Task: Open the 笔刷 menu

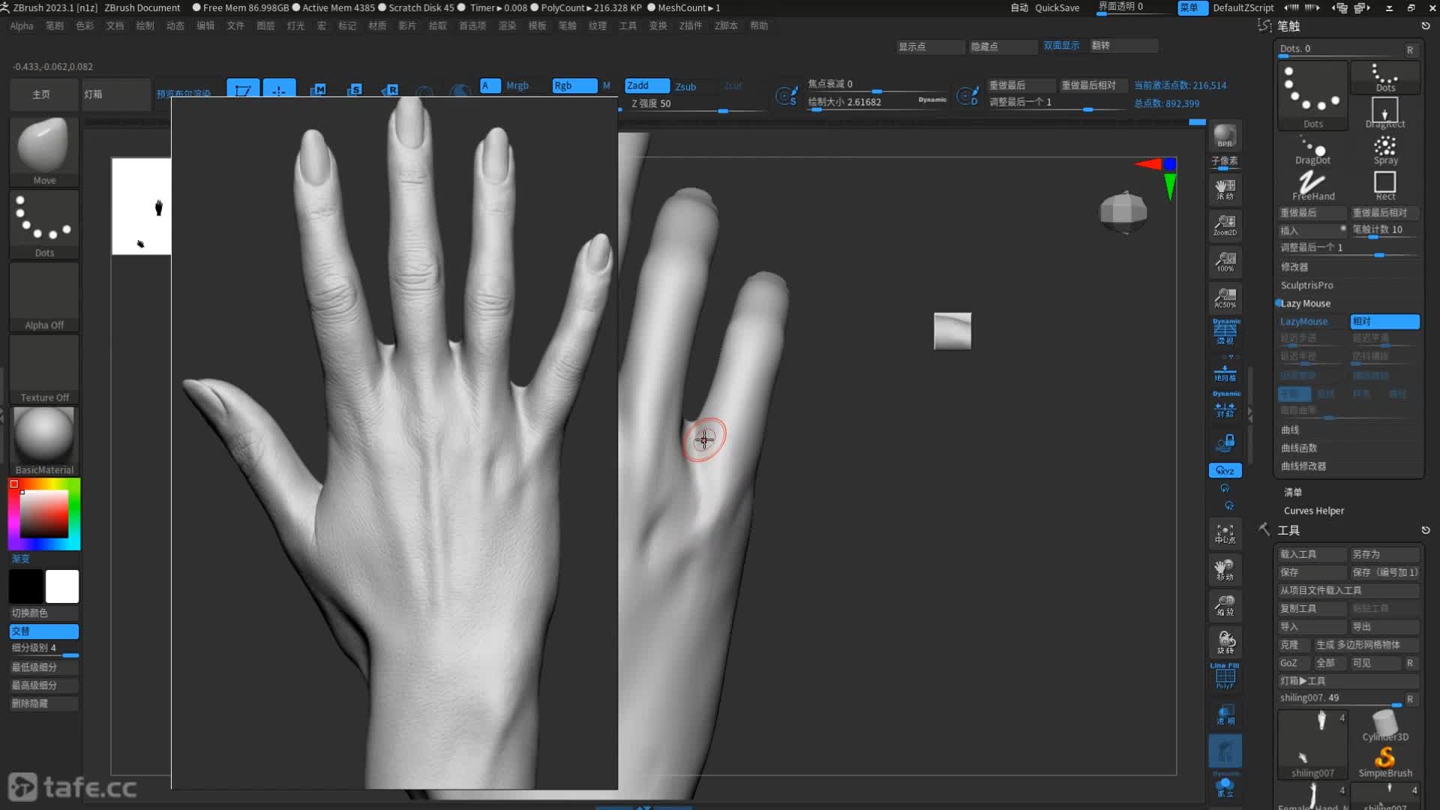Action: 55,25
